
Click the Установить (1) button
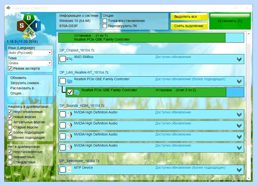click(x=230, y=21)
